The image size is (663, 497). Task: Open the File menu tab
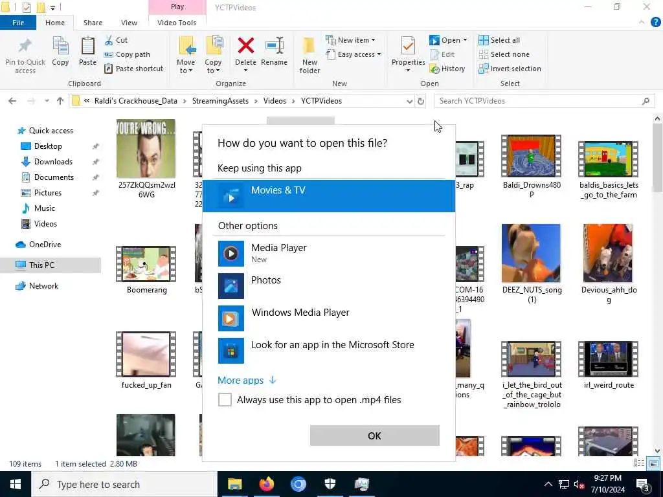[18, 23]
